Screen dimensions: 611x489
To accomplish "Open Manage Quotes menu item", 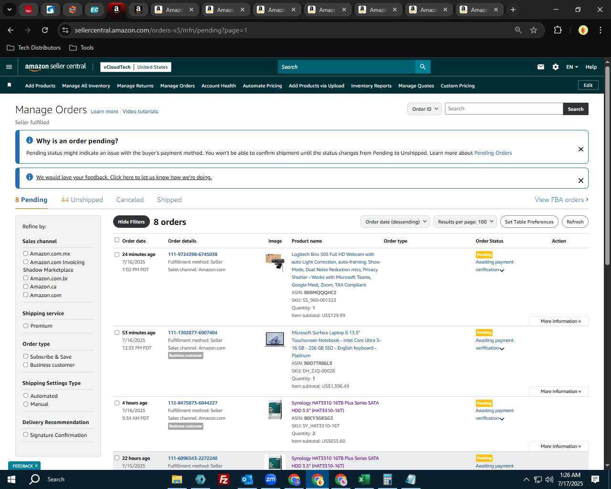I will pyautogui.click(x=416, y=86).
